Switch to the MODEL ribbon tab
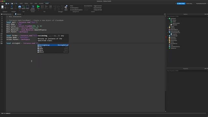The height and width of the screenshot is (117, 208). [26, 4]
